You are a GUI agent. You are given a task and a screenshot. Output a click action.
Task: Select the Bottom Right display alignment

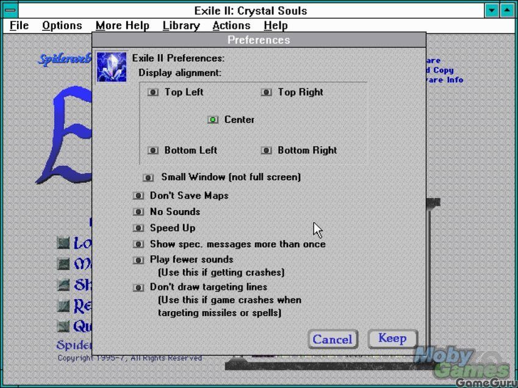266,151
